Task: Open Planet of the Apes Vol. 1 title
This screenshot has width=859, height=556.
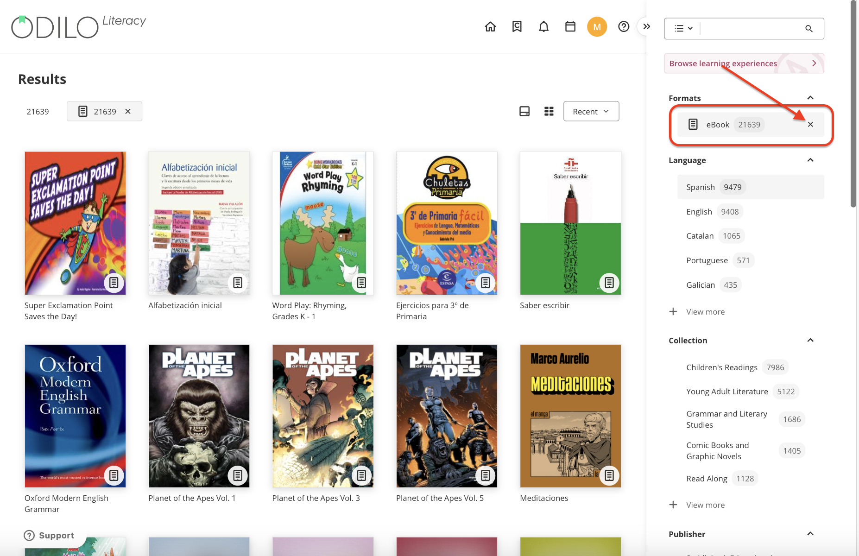Action: point(192,498)
